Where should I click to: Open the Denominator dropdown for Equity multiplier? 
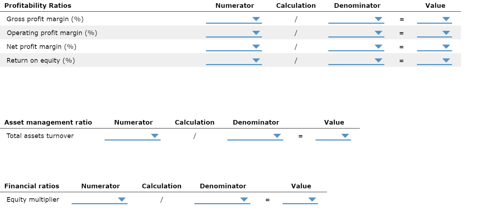point(244,199)
